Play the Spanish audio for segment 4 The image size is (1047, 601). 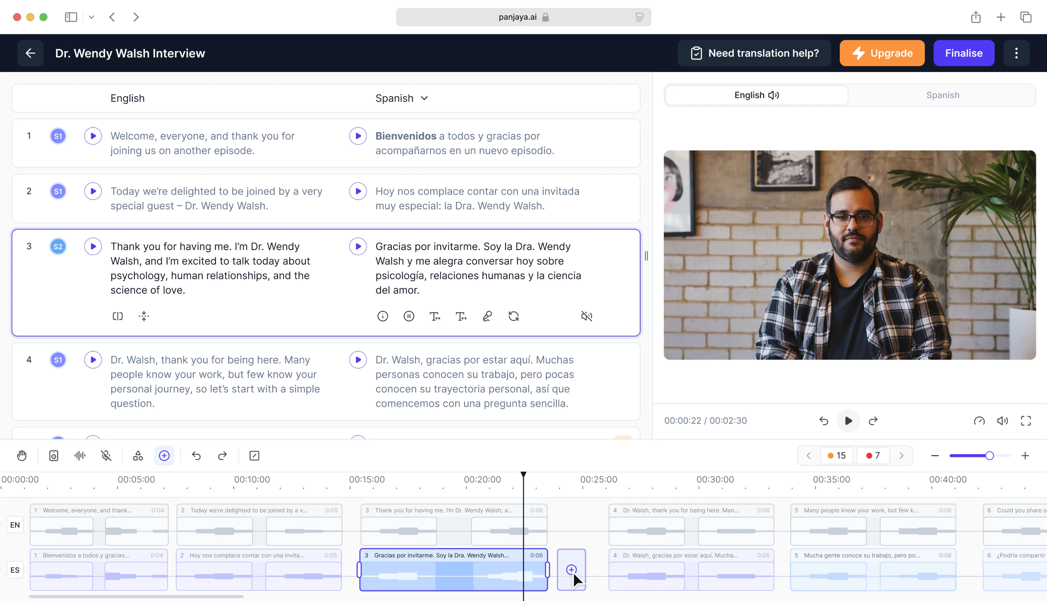(x=358, y=360)
